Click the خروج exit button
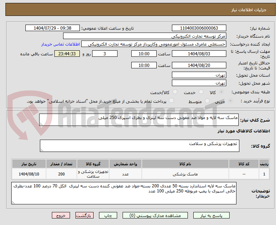Viewport: 276px width, 225px height. 61,215
